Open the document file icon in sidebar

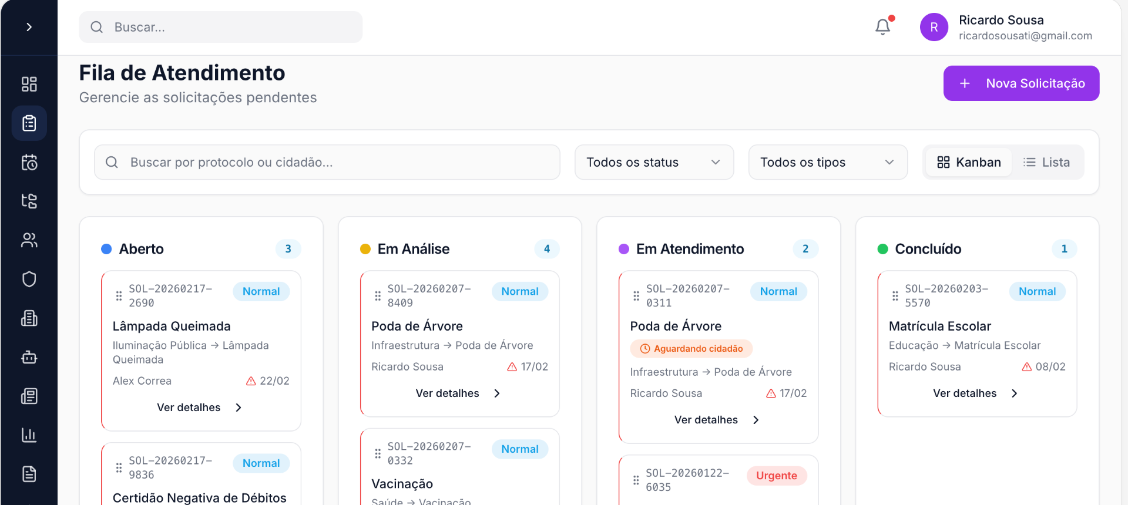[29, 474]
